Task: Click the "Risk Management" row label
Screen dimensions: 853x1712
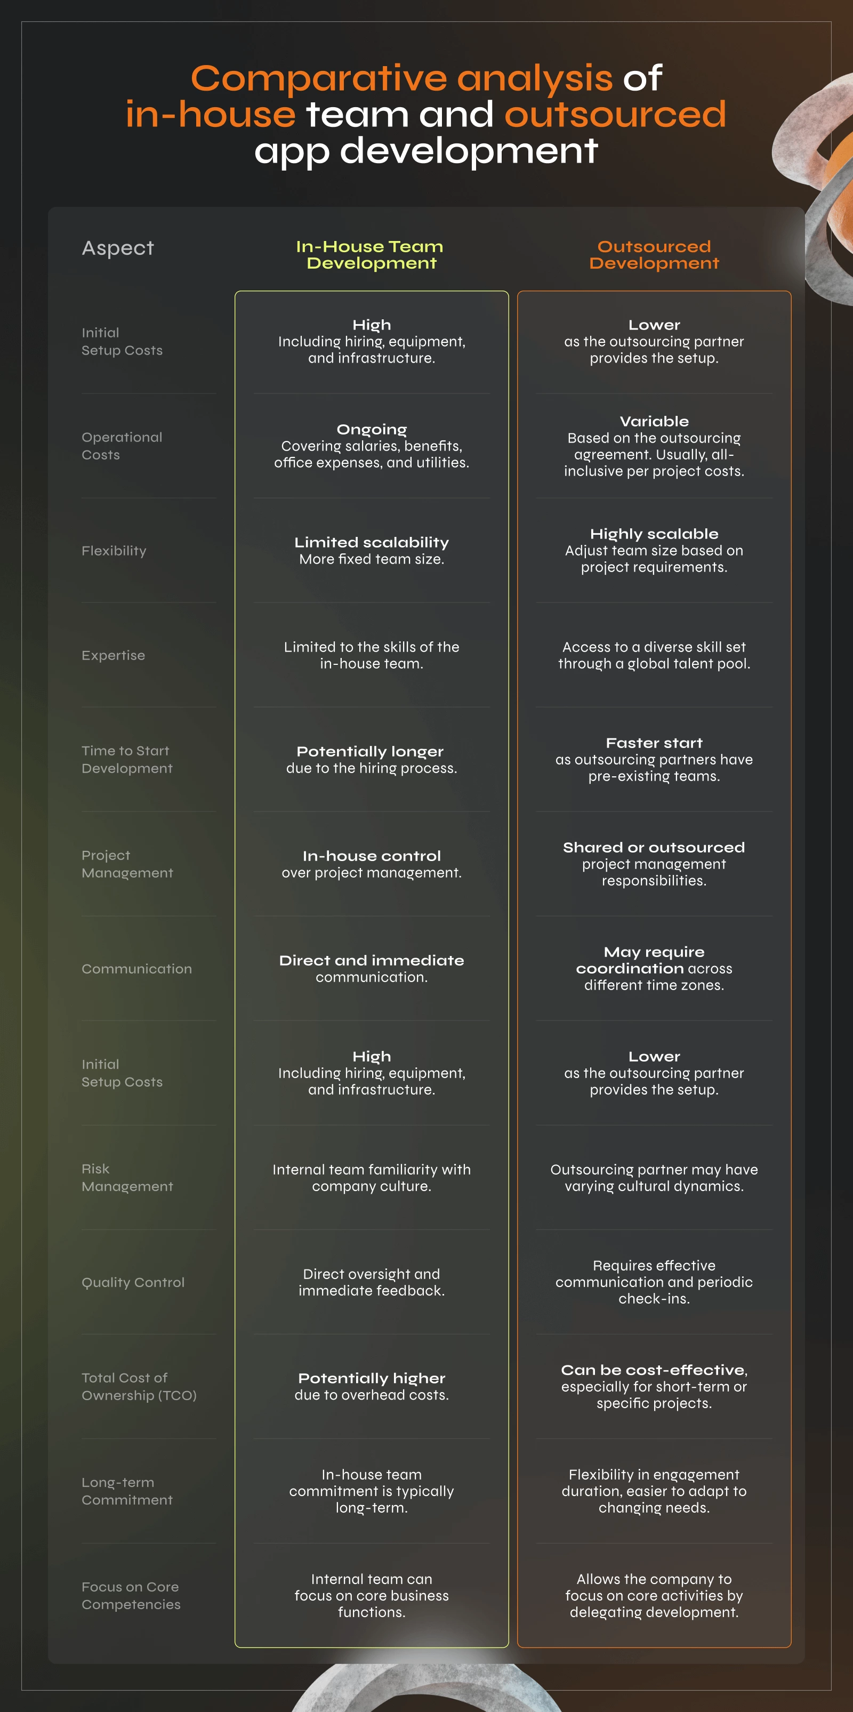Action: 127,1177
